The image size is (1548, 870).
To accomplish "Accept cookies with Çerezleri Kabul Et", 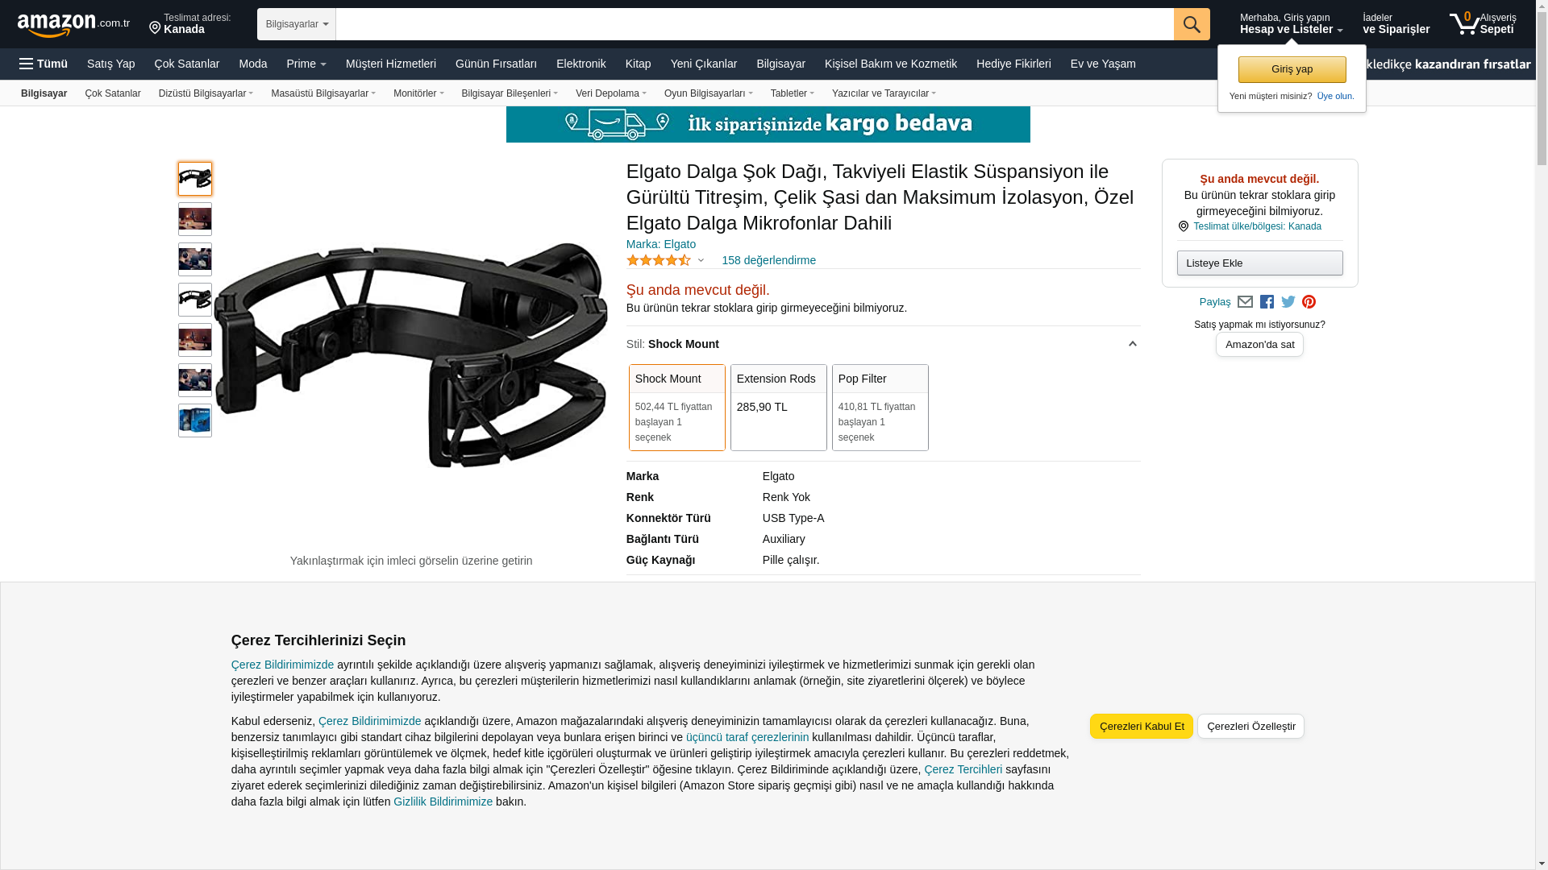I will click(x=1141, y=726).
